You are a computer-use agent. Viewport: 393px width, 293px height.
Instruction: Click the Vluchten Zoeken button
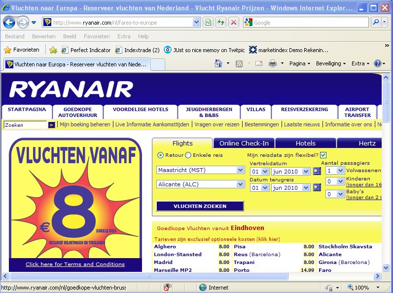(200, 206)
